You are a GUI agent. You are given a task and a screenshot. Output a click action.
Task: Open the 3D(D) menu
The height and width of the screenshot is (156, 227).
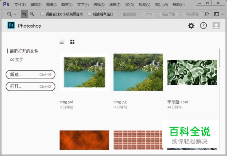click(x=130, y=5)
